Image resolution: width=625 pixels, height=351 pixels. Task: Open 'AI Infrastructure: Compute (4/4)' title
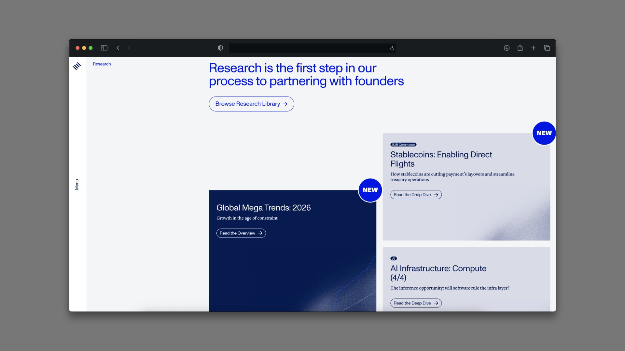[438, 273]
